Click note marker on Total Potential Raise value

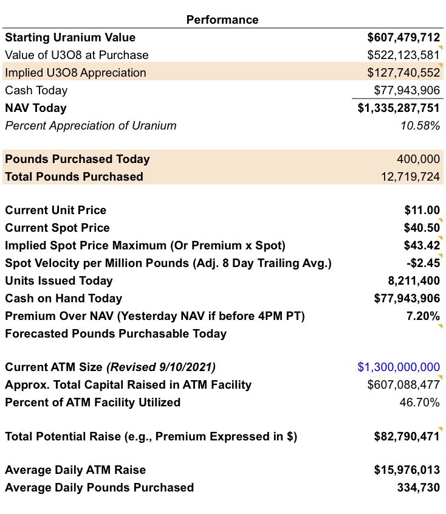click(442, 429)
